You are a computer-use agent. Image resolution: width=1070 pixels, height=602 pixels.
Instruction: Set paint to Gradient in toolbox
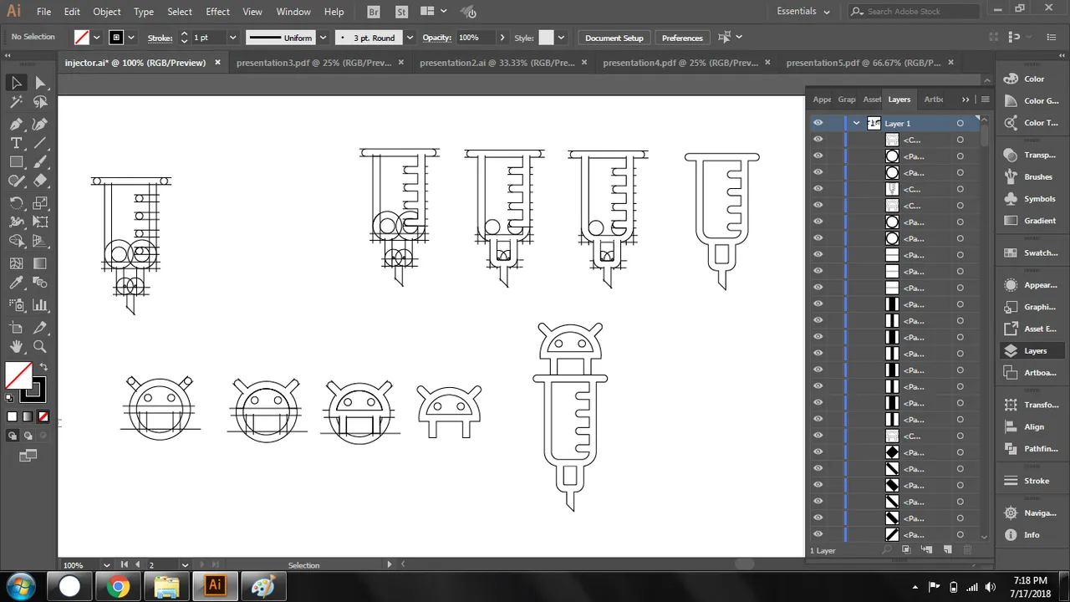click(x=28, y=416)
